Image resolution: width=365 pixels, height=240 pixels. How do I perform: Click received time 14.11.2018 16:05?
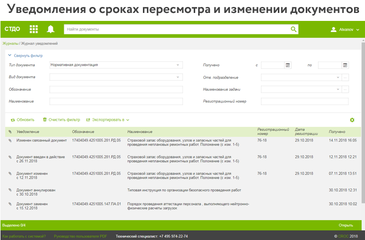click(x=343, y=140)
